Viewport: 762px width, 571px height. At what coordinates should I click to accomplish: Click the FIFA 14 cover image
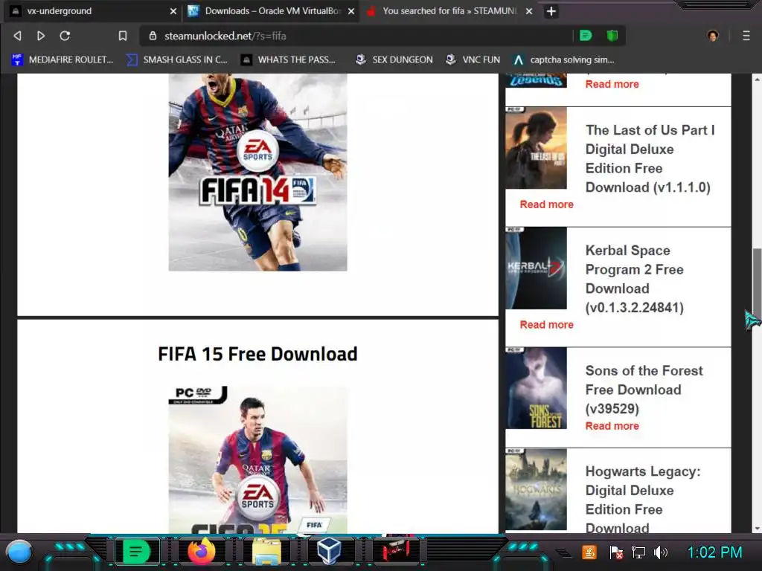coord(257,172)
